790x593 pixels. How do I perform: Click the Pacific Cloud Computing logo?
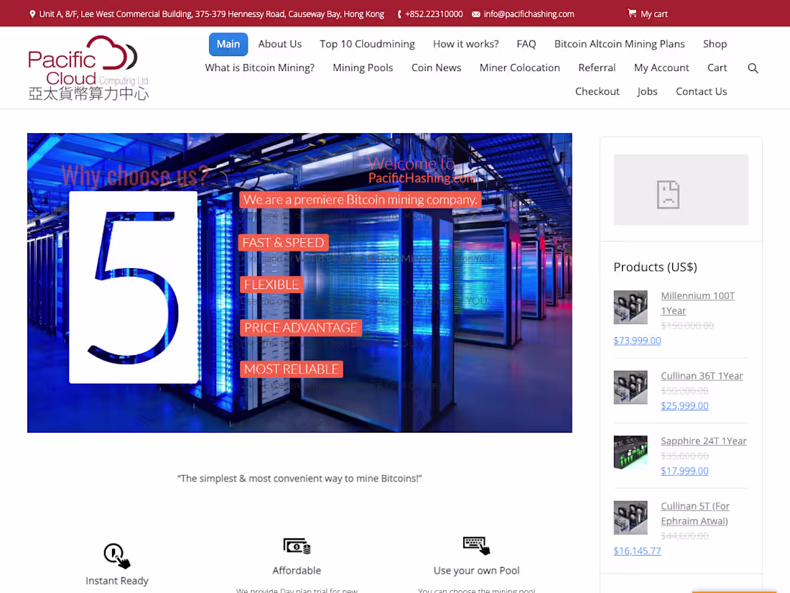(x=88, y=67)
